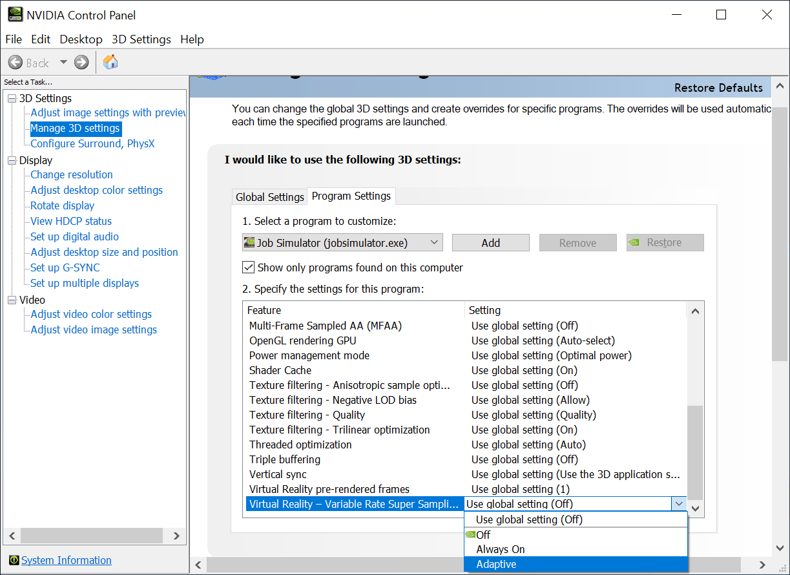This screenshot has height=575, width=790.
Task: Select Manage 3D settings tree item
Action: [x=76, y=128]
